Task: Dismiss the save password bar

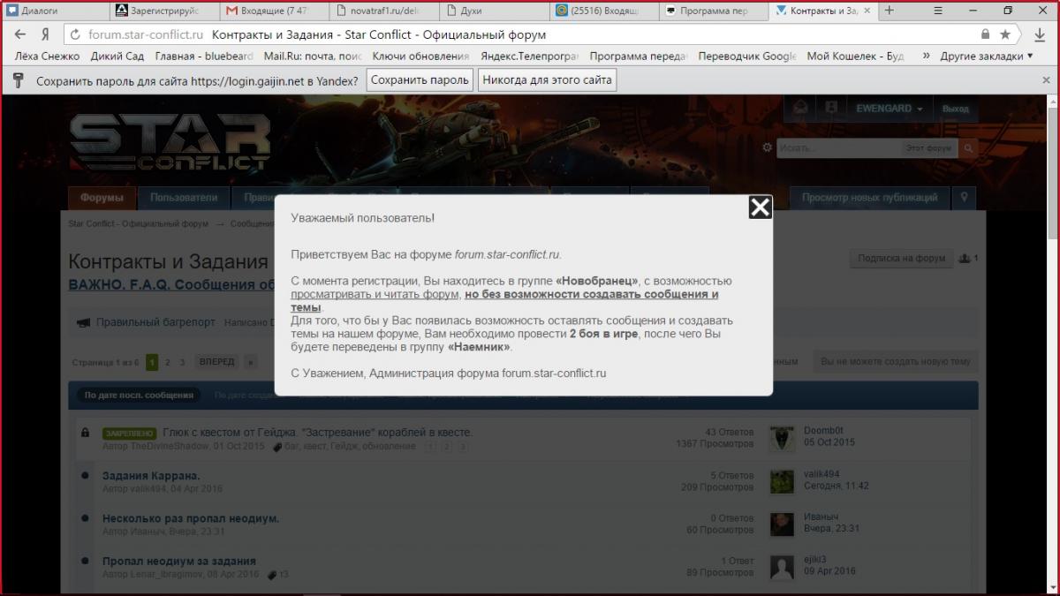Action: click(1047, 80)
